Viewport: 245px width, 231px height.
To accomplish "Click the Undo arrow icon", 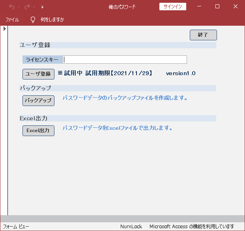I will click(x=12, y=7).
